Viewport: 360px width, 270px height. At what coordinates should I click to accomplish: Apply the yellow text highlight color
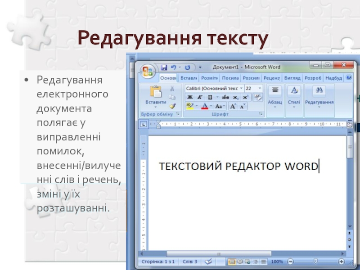click(190, 106)
